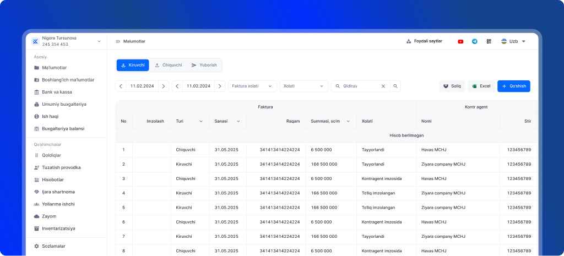Open the Xolati filter dropdown
The height and width of the screenshot is (256, 564).
pos(304,86)
